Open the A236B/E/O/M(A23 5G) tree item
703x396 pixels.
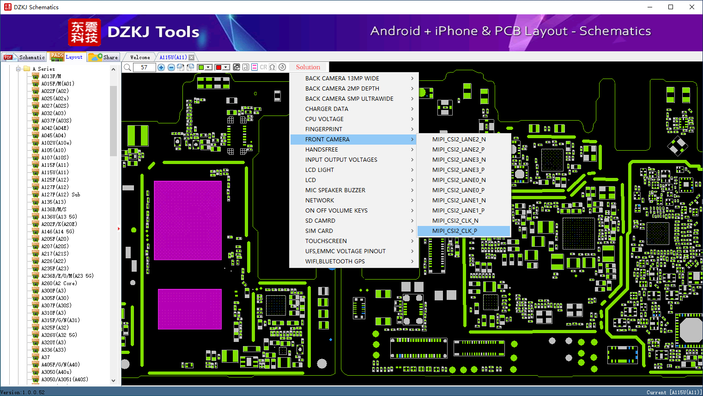(67, 276)
